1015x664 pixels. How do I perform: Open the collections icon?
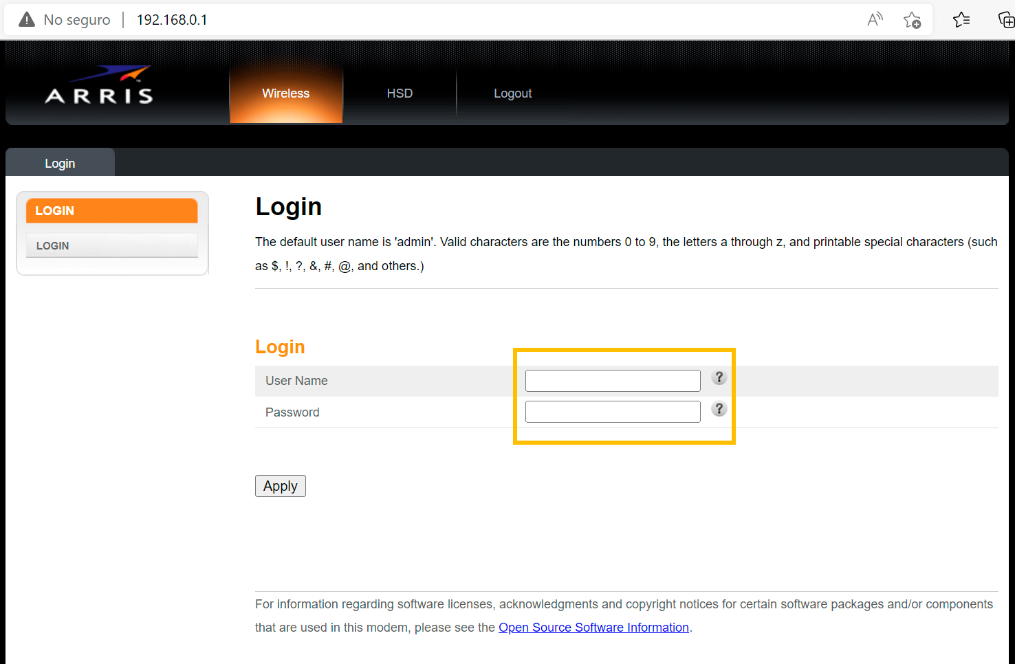tap(1006, 19)
